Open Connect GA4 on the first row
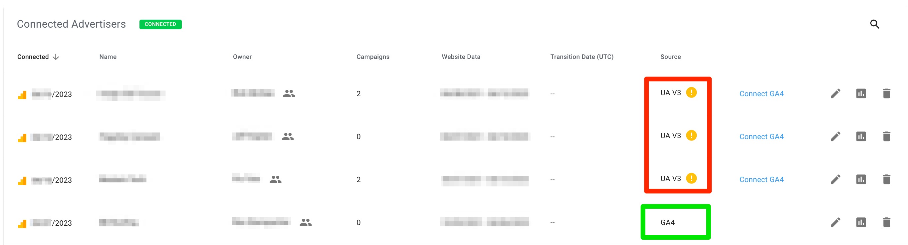 click(x=761, y=94)
